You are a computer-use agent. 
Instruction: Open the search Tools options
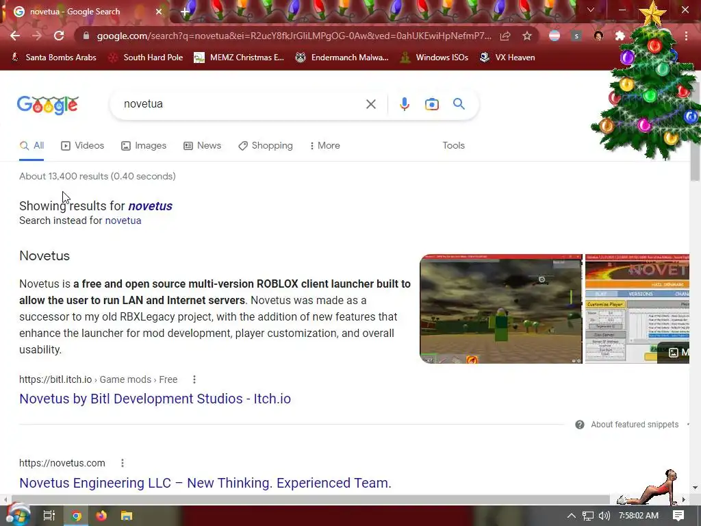pyautogui.click(x=453, y=146)
